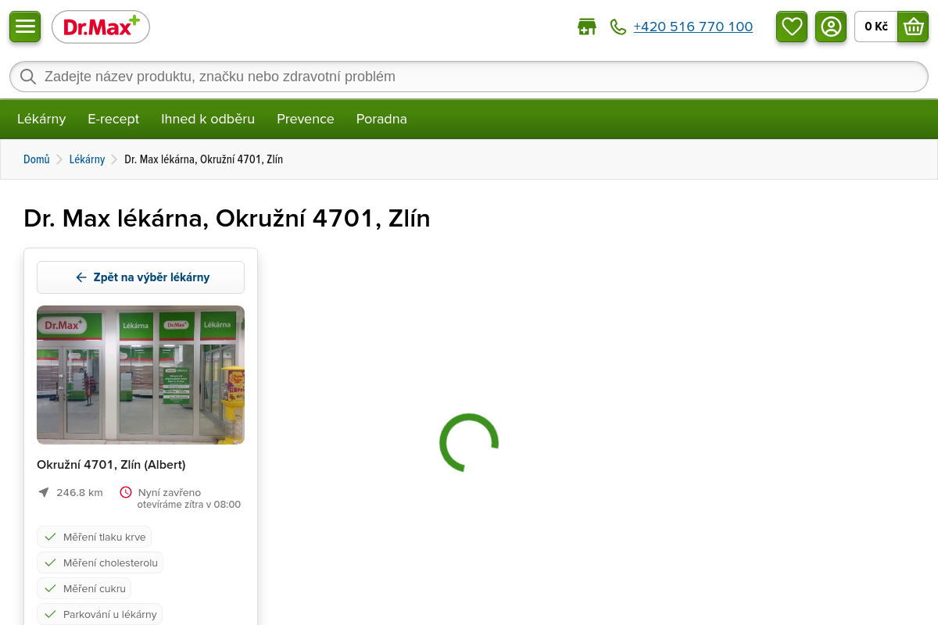Click the pharmacy store locator icon
Viewport: 938px width, 625px height.
(586, 27)
